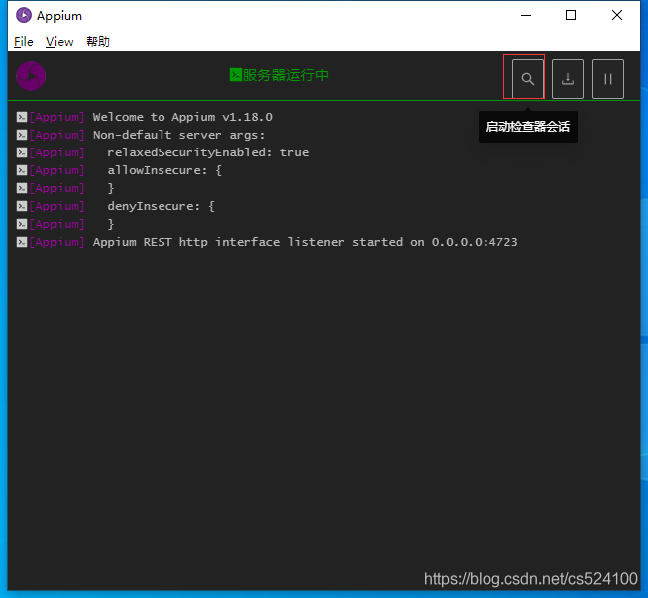The width and height of the screenshot is (648, 598).
Task: Download raw logs using the download icon
Action: coord(568,79)
